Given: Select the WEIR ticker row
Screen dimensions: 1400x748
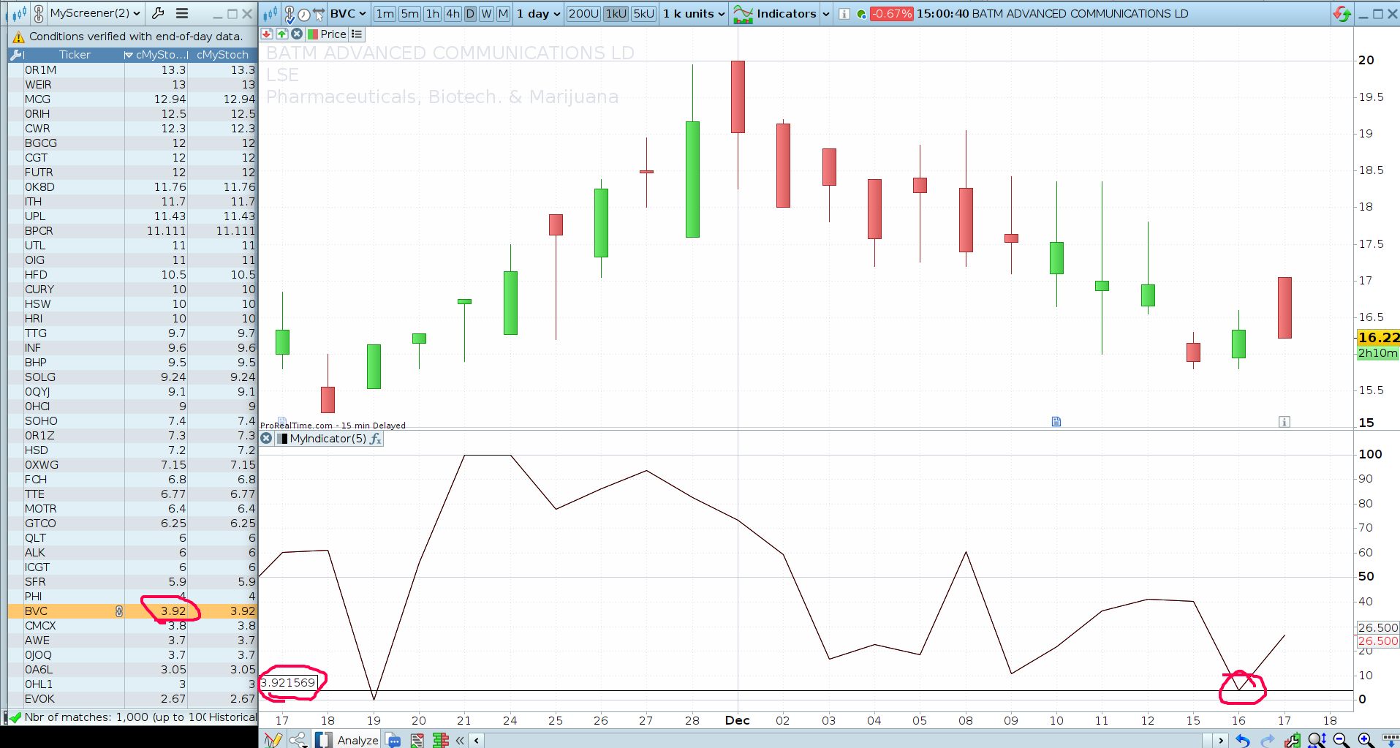Looking at the screenshot, I should point(132,85).
